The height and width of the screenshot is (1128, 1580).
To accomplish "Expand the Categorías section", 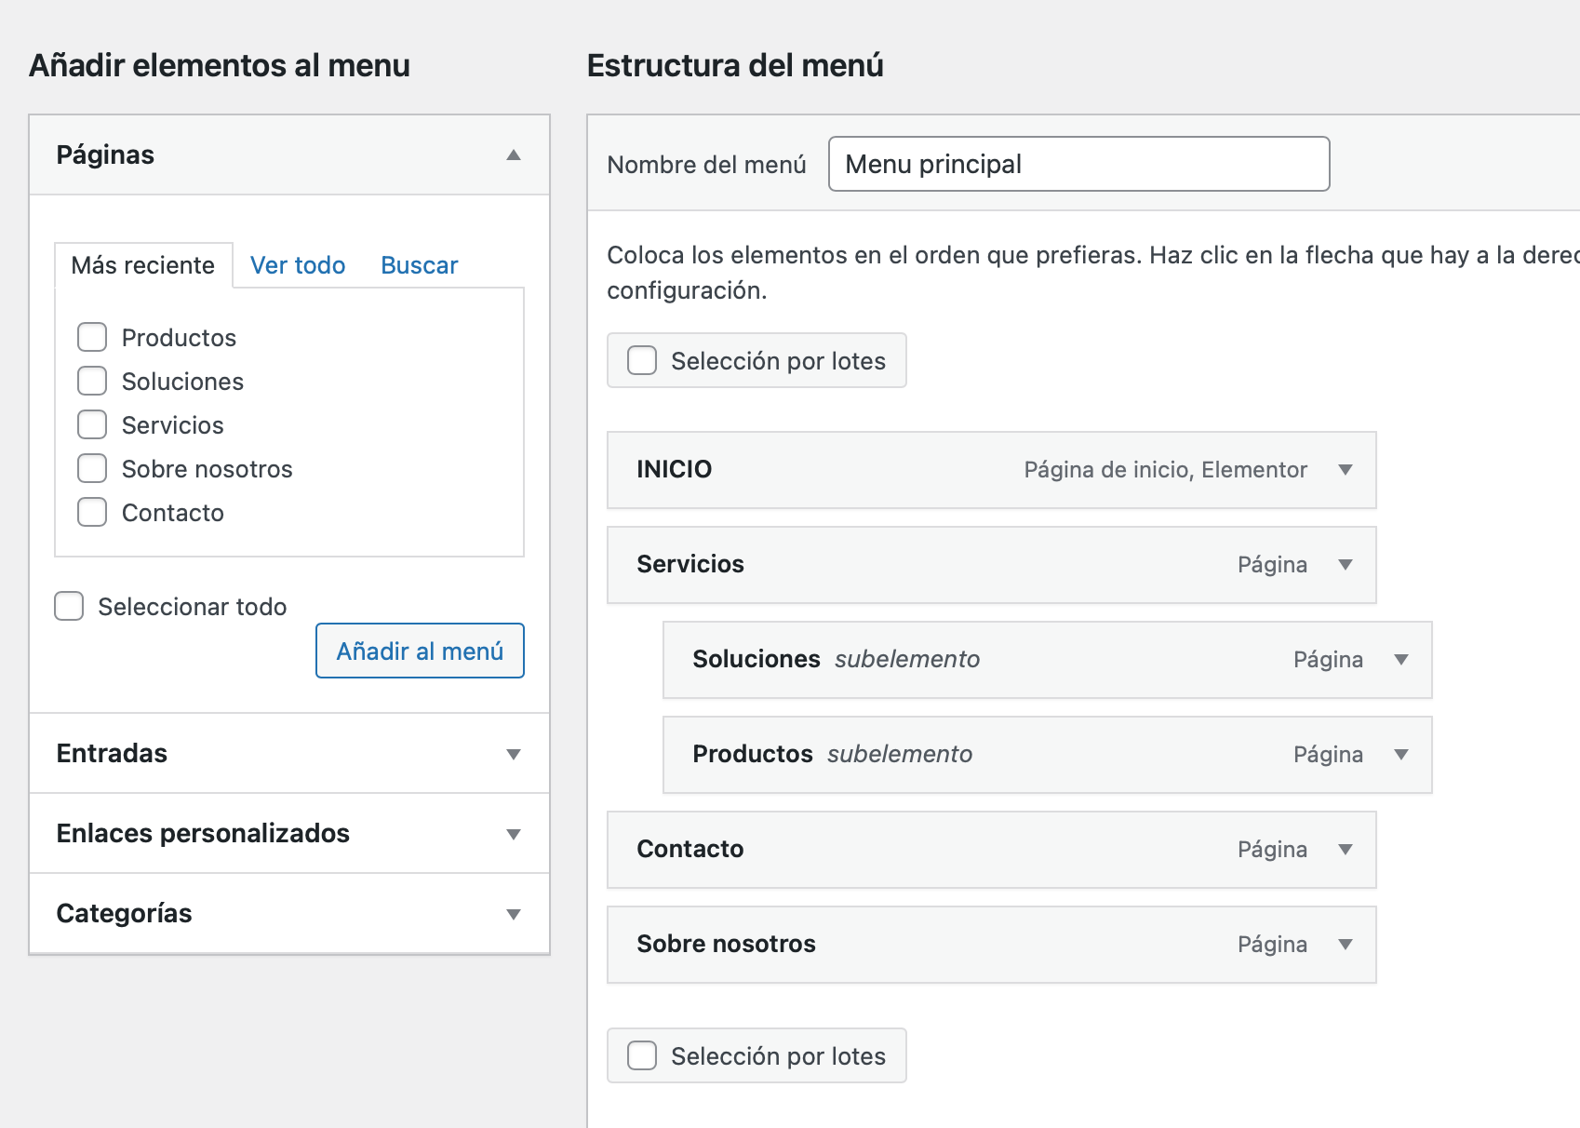I will click(513, 914).
